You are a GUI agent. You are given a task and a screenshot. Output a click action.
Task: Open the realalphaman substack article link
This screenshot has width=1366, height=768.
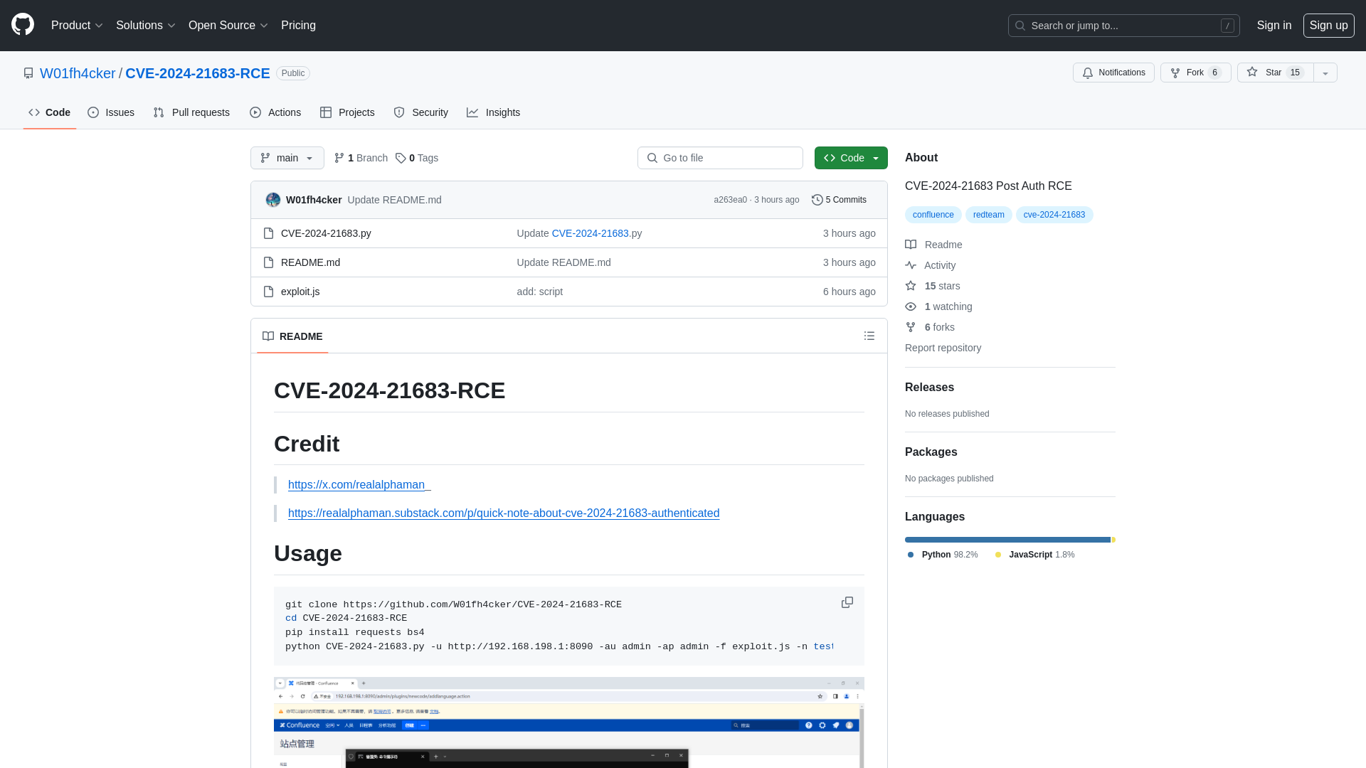tap(504, 513)
